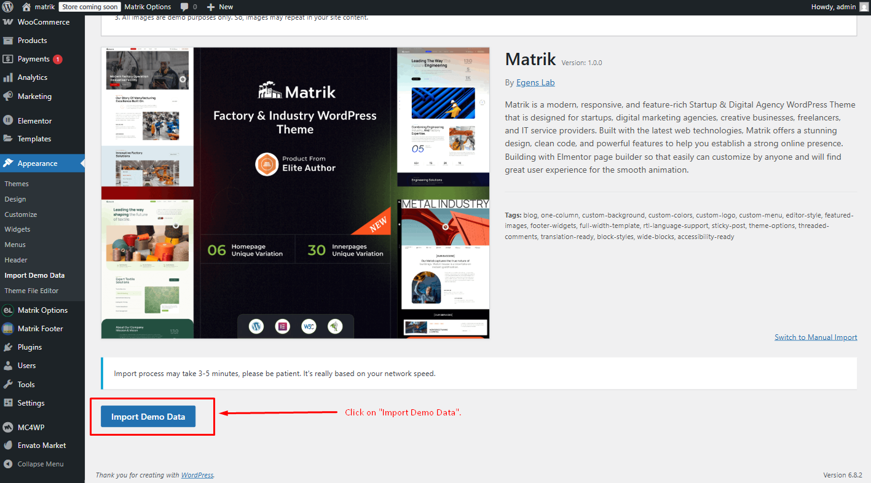Open Customize submenu item
Viewport: 871px width, 483px height.
[x=21, y=214]
